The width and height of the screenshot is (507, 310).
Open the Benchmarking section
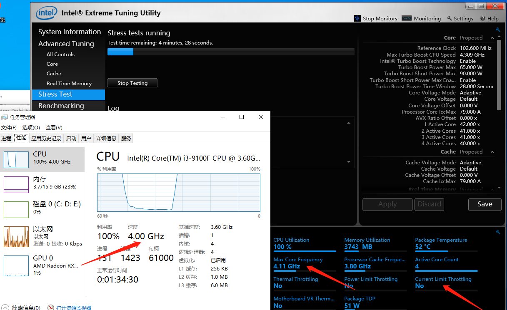(x=61, y=106)
